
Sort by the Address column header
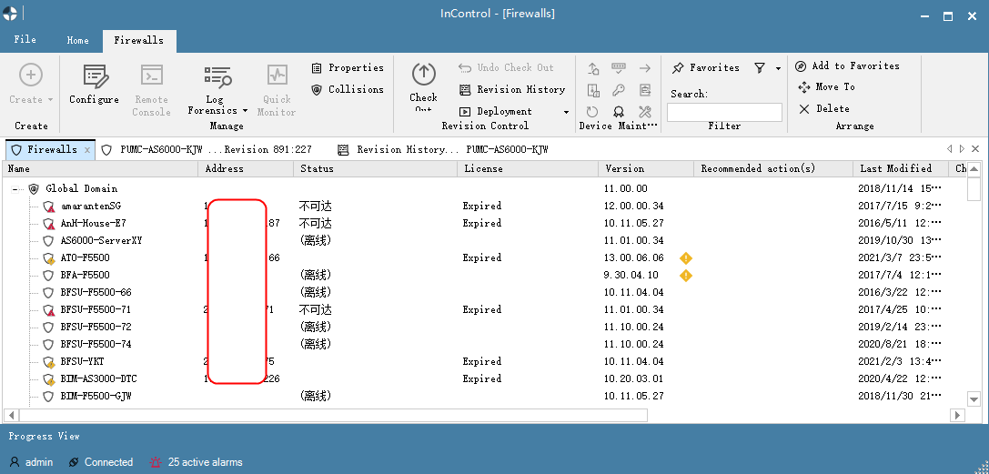[x=246, y=169]
